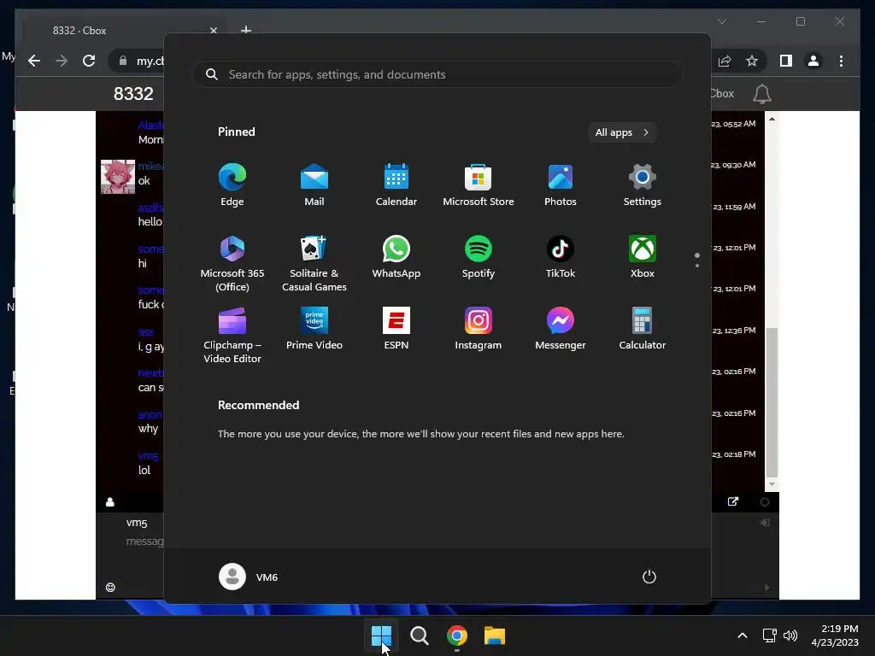Toggle Chrome side panel

[786, 61]
